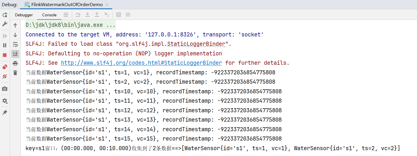Switch to the Debugger tab
417x156 pixels.
[x=24, y=15]
